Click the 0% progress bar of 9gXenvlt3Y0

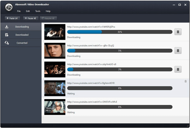click(x=120, y=88)
